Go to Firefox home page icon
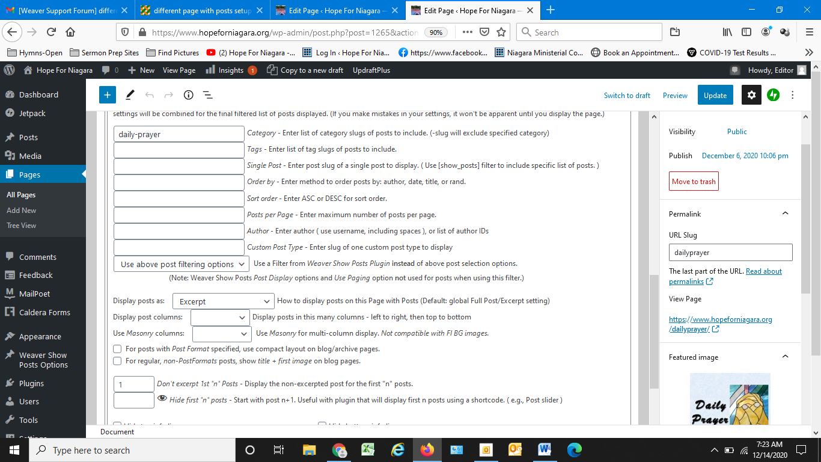 70,32
